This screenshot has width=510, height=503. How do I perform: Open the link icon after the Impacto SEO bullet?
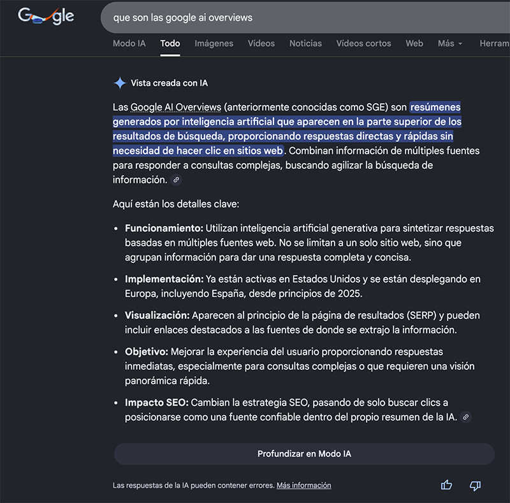pyautogui.click(x=465, y=417)
